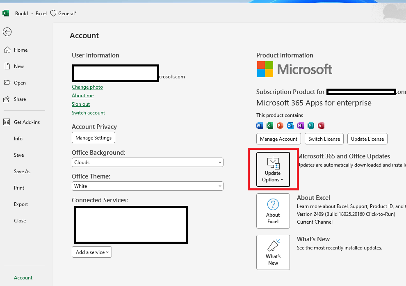The image size is (406, 286).
Task: Open the Update Options dropdown button
Action: click(273, 169)
